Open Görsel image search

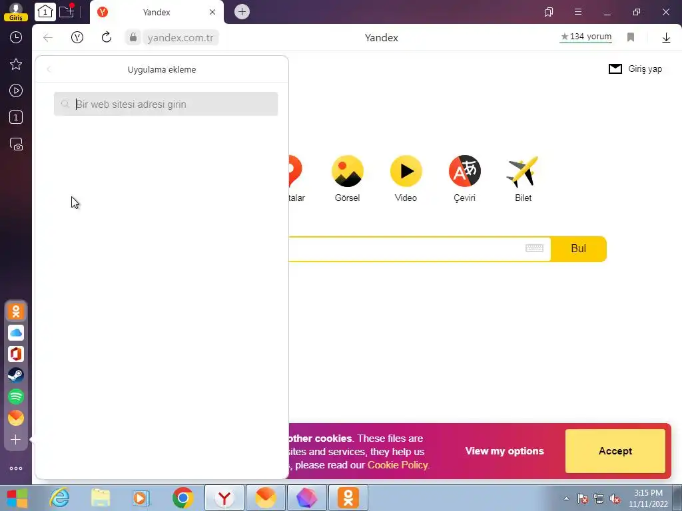347,178
